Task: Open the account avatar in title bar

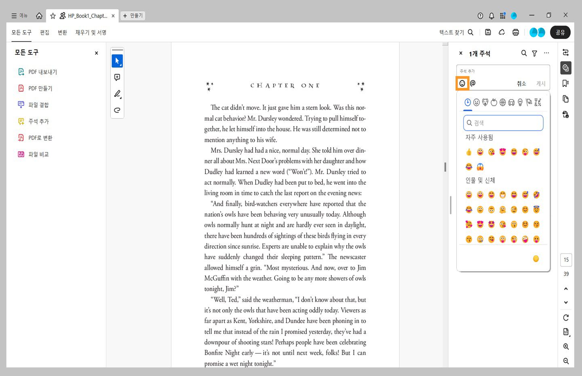Action: coord(514,16)
